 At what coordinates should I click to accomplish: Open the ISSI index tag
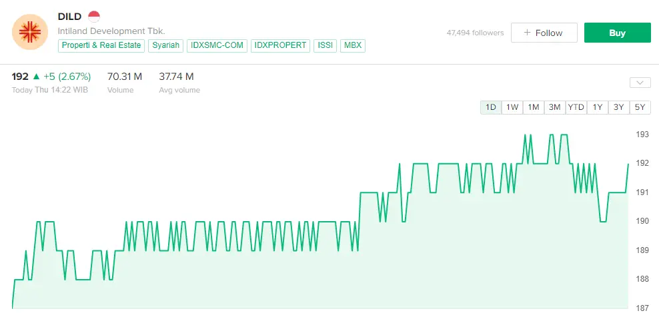325,46
